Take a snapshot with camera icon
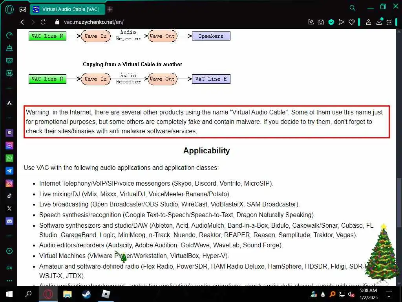The image size is (402, 302). point(321,22)
